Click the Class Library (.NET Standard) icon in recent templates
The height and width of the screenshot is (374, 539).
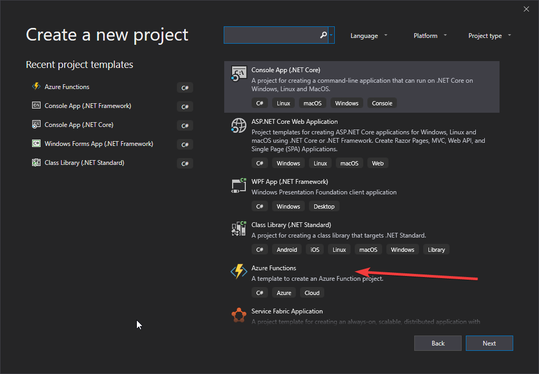(36, 162)
